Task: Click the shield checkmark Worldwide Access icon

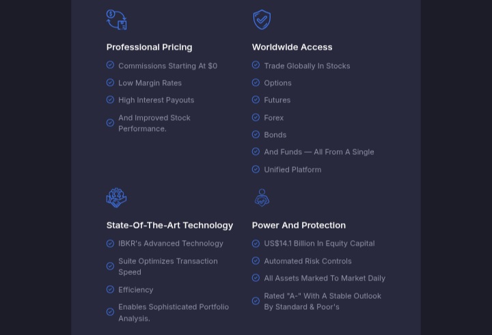Action: 262,20
